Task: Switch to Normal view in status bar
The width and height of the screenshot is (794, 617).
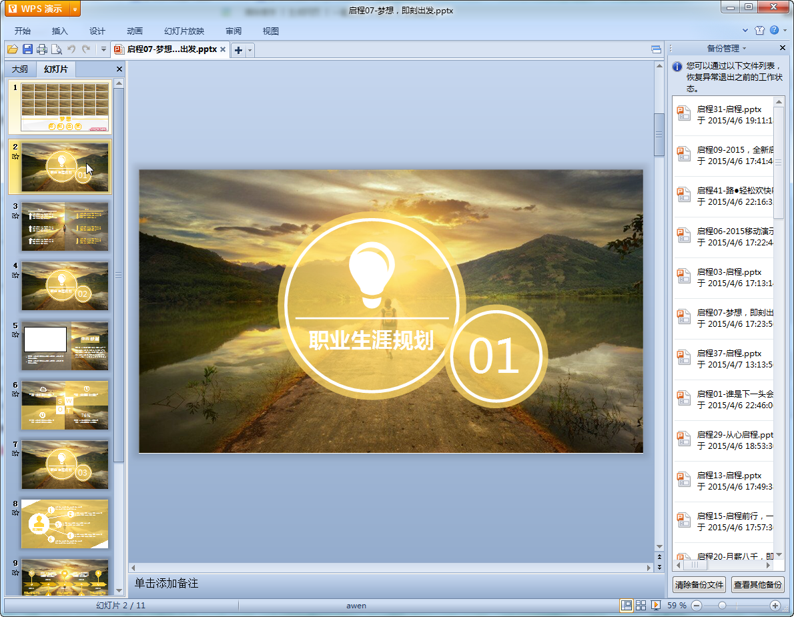Action: tap(627, 606)
